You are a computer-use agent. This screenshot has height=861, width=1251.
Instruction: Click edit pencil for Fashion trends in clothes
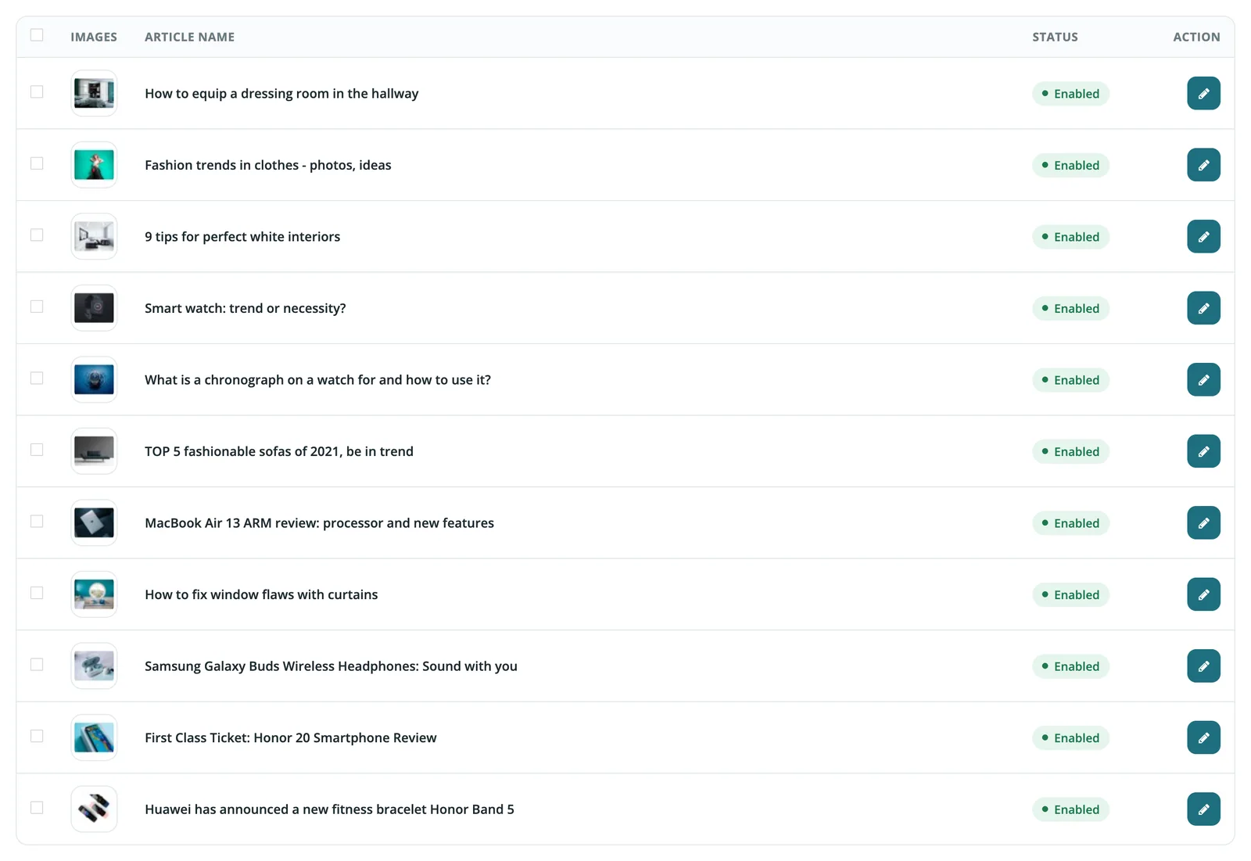click(x=1203, y=165)
